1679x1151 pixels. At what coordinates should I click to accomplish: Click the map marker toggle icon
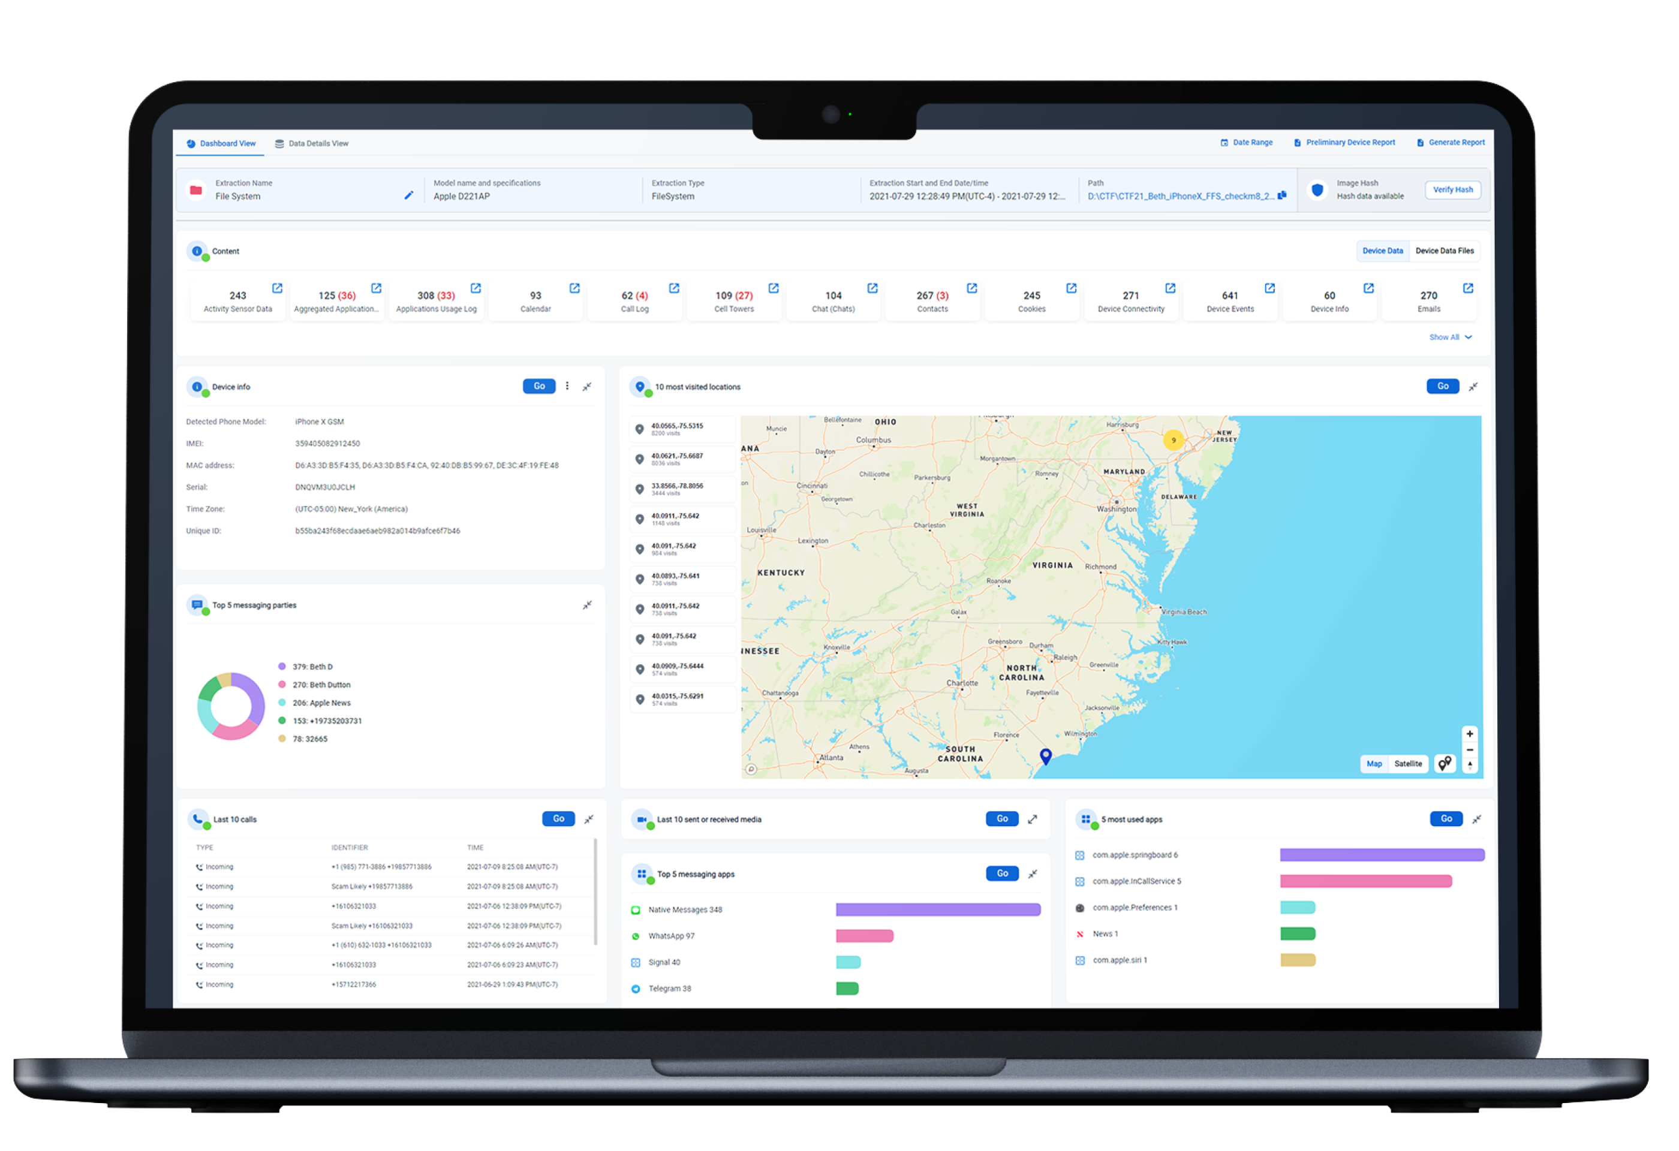pos(1444,763)
